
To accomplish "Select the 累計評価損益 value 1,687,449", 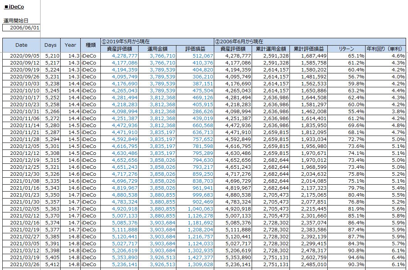I will 309,56.
